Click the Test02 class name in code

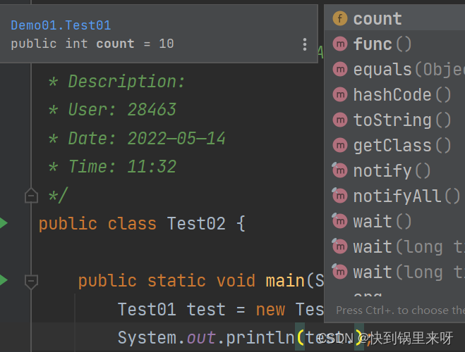click(196, 224)
